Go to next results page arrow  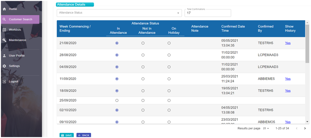click(x=305, y=128)
